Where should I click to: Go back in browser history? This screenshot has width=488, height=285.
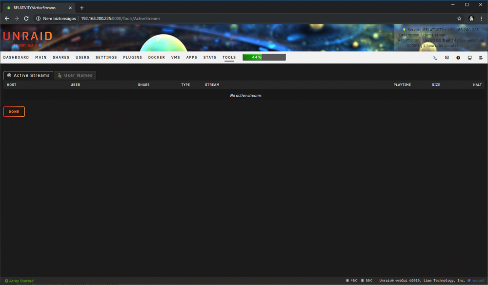pos(7,19)
